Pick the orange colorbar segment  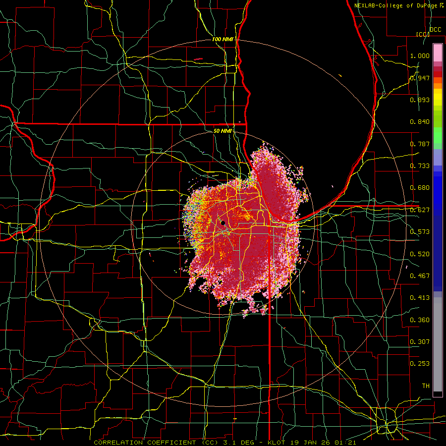(438, 86)
